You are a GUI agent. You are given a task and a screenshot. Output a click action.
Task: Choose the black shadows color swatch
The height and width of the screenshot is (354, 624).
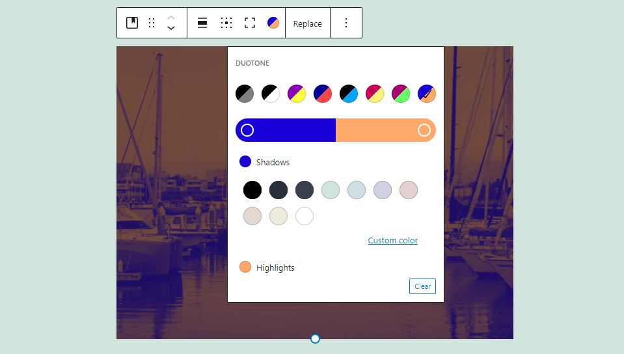click(252, 190)
